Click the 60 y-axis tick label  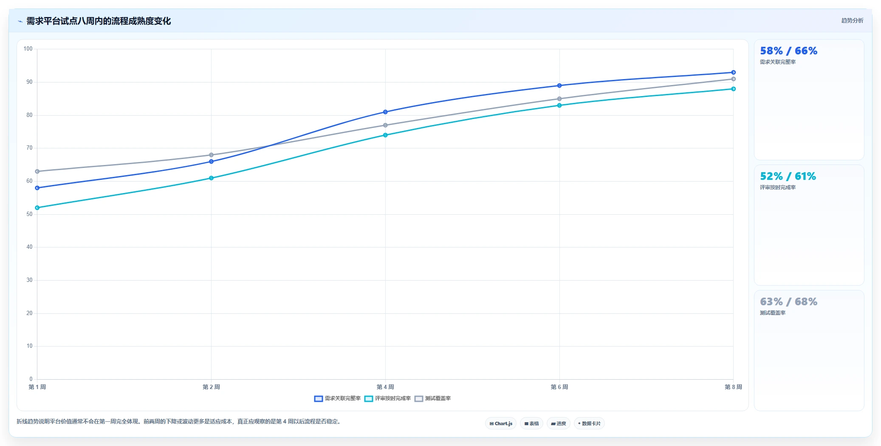29,181
